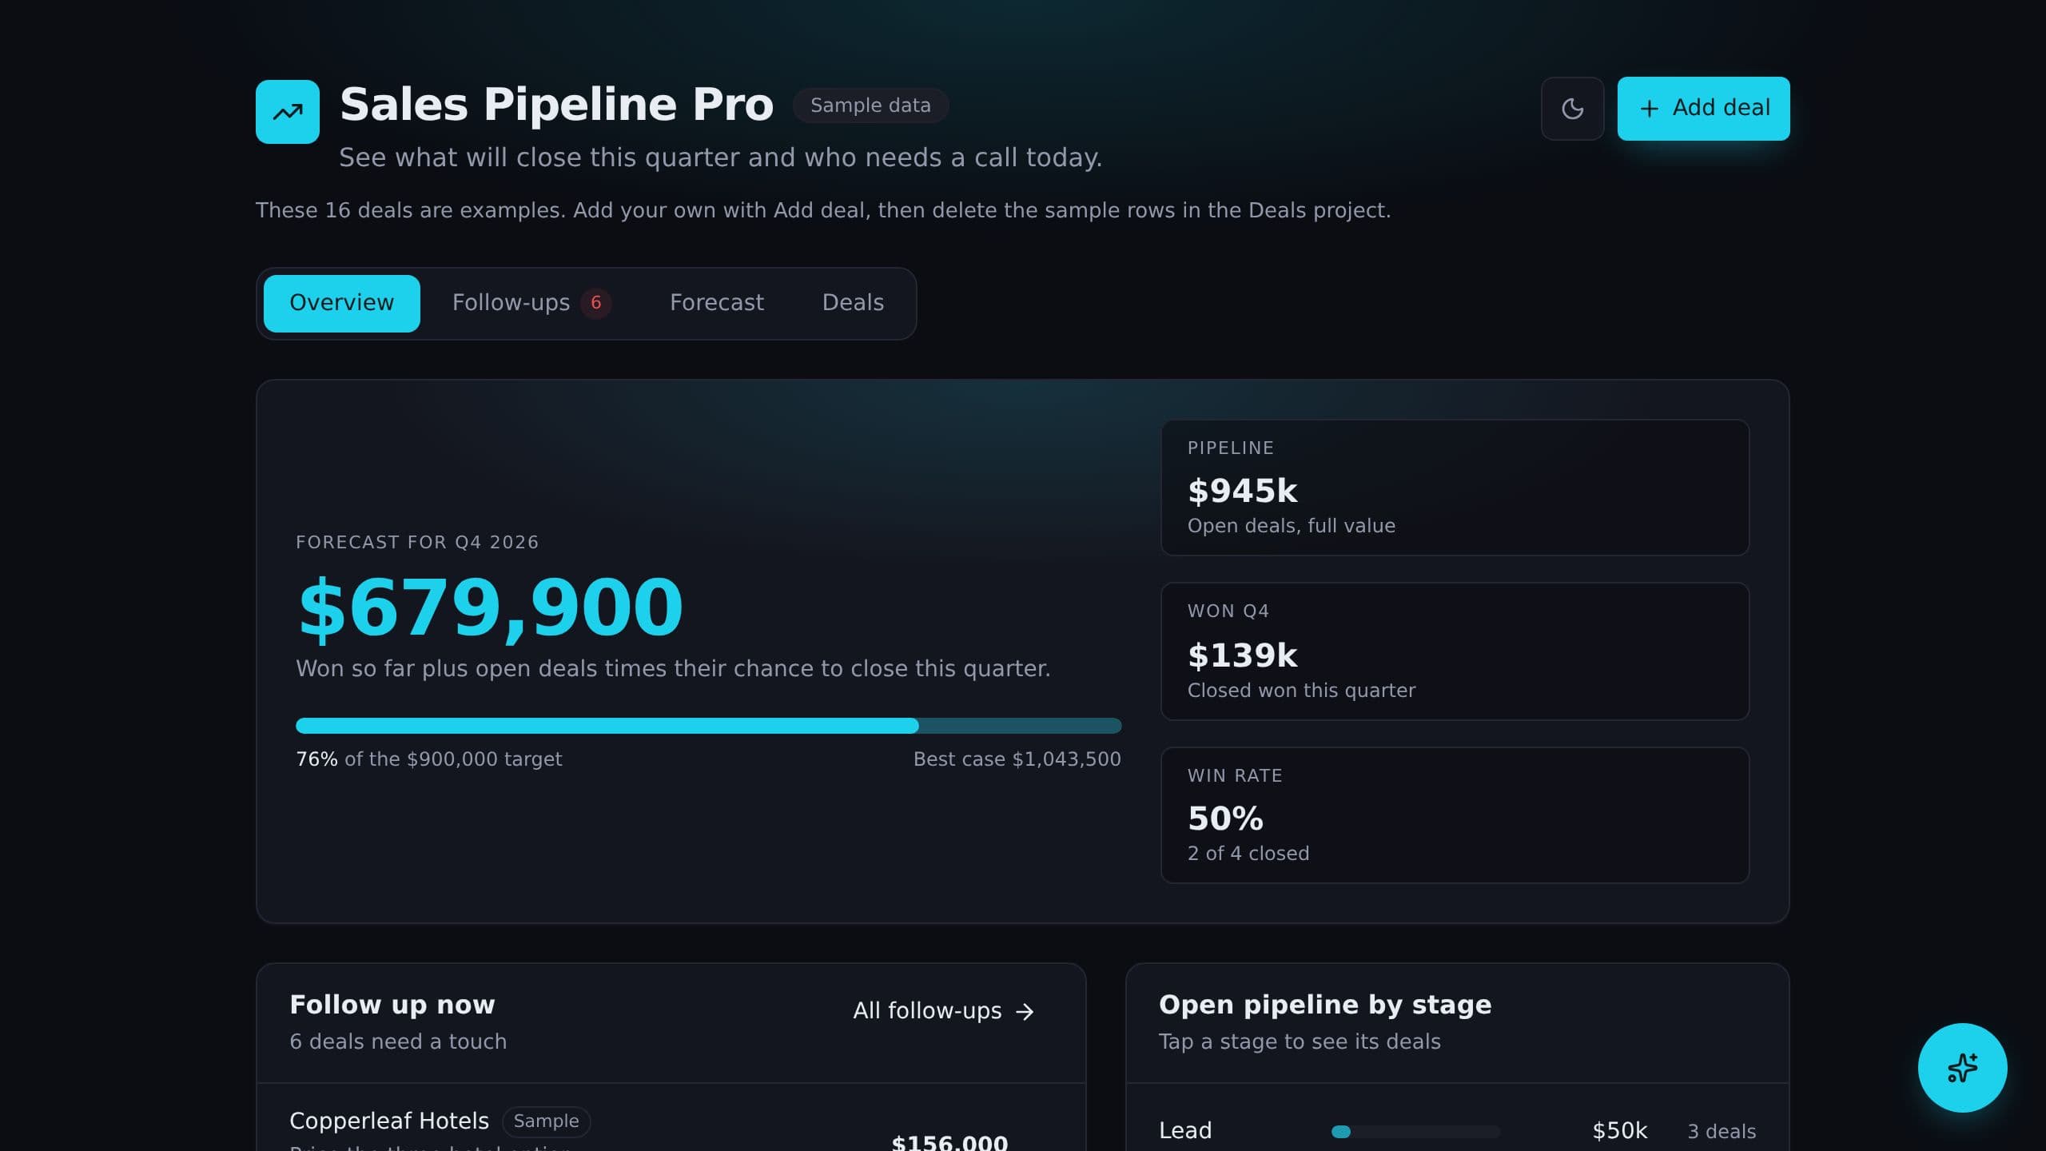
Task: Open the Pipeline $945k card
Action: (x=1455, y=488)
